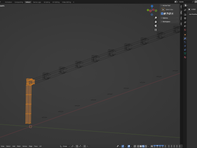The image size is (197, 148).
Task: Open the pivot point dropdown
Action: (73, 146)
